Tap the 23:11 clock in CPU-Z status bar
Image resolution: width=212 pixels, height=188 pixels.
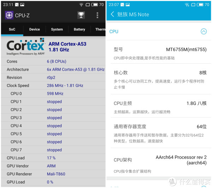[x=8, y=5]
